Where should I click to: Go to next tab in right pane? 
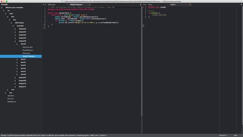146,5
